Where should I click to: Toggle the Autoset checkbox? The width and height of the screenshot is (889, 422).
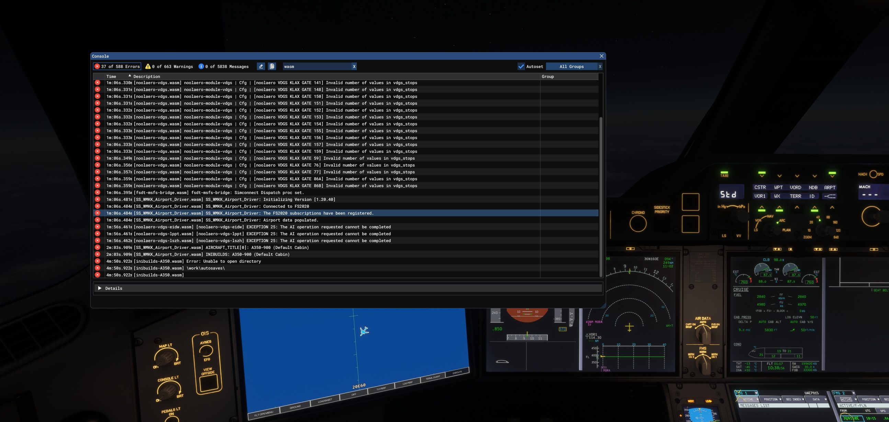pos(521,66)
